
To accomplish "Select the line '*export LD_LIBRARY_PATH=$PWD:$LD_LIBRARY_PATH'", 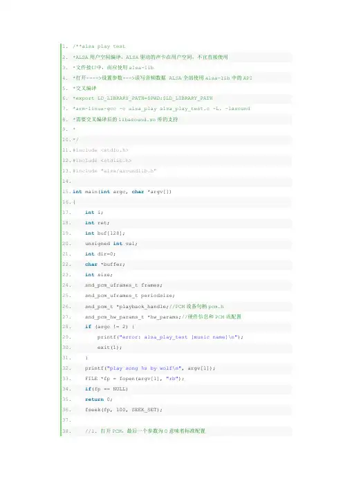I will pos(142,98).
